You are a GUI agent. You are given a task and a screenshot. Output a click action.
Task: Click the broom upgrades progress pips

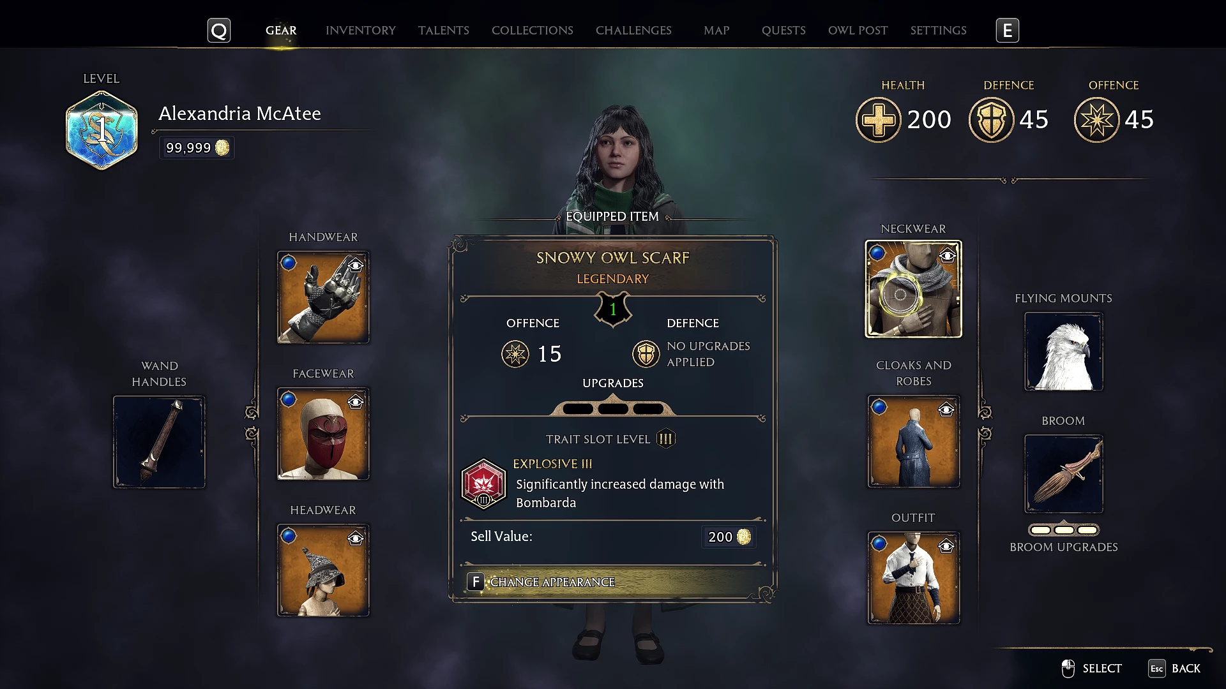click(1064, 530)
